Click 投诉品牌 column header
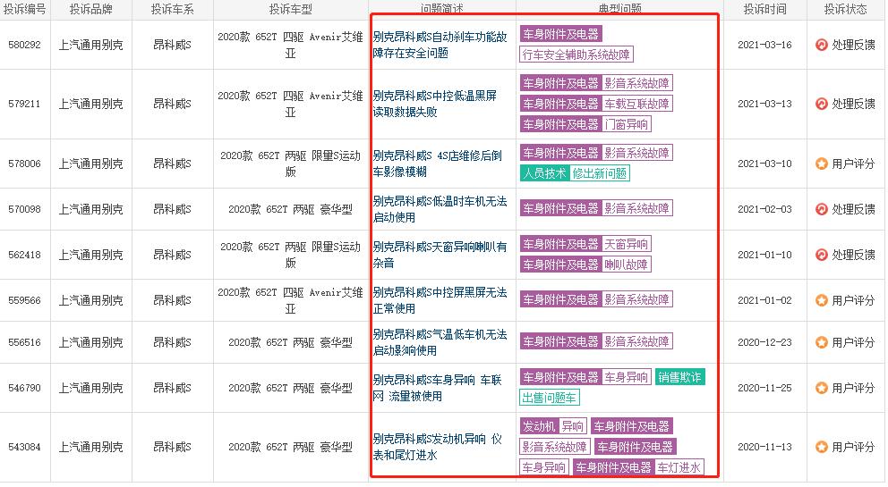Image resolution: width=888 pixels, height=487 pixels. coord(90,9)
